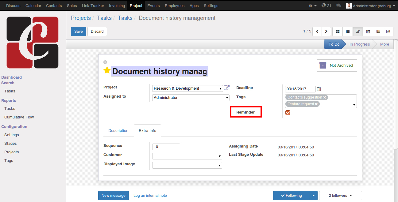Open the Customer dropdown

click(187, 156)
